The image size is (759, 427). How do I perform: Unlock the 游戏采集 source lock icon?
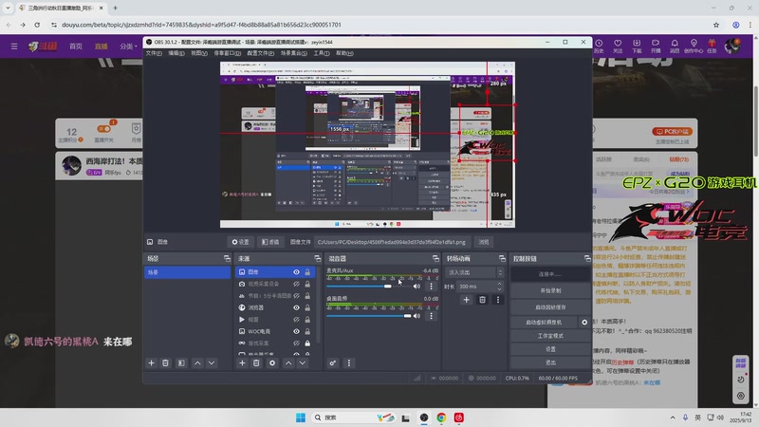coord(307,343)
